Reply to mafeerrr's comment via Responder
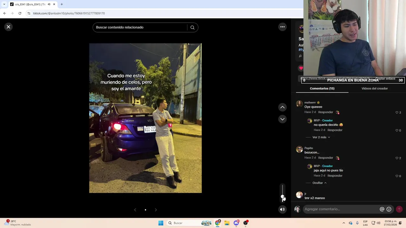Screen dimensions: 406x228 tap(325, 112)
